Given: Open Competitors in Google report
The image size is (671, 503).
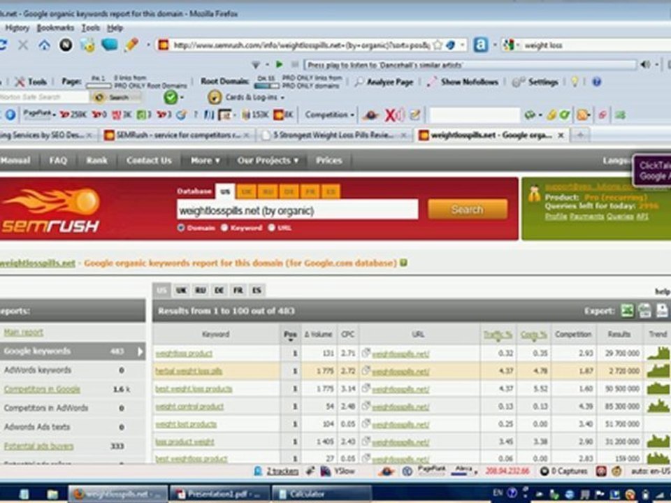Looking at the screenshot, I should coord(42,389).
